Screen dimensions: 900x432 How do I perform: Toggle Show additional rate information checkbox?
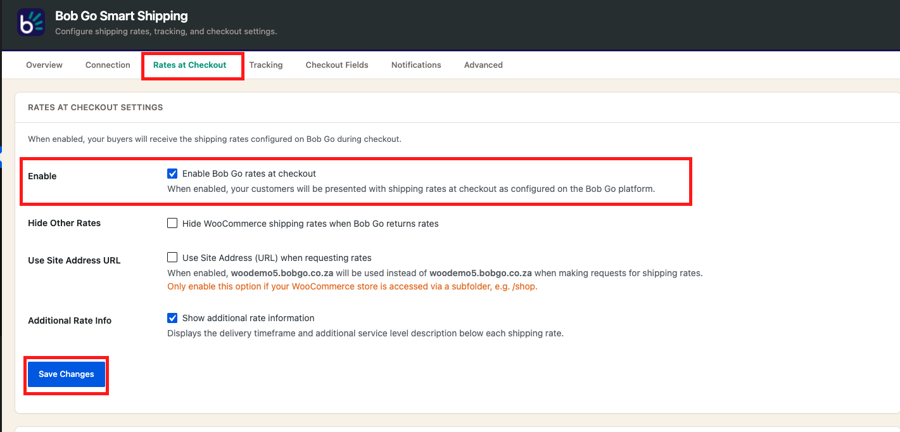tap(172, 318)
